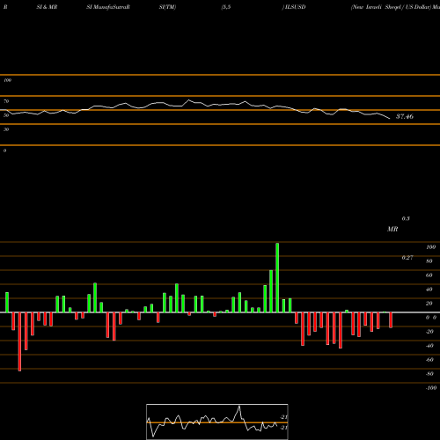Image resolution: width=440 pixels, height=440 pixels.
Task: Click the RSI axis label 50
Action: click(x=6, y=115)
